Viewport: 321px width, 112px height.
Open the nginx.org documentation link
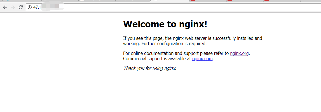click(x=239, y=53)
